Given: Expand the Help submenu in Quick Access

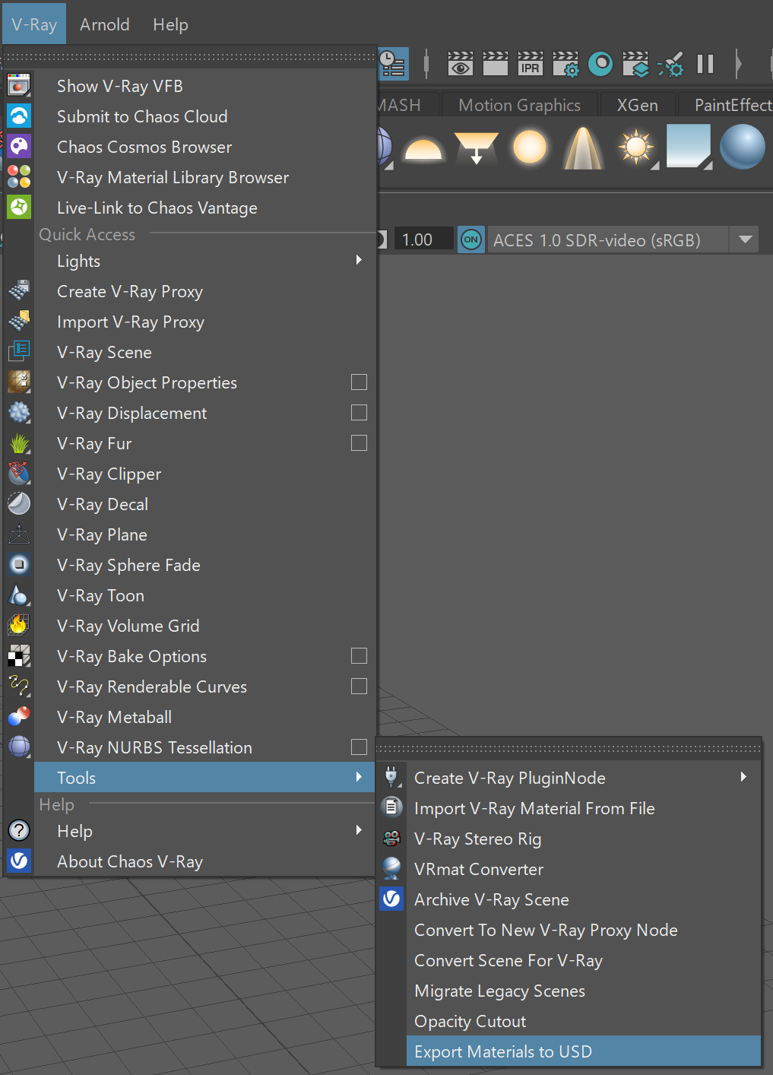Looking at the screenshot, I should pyautogui.click(x=205, y=831).
